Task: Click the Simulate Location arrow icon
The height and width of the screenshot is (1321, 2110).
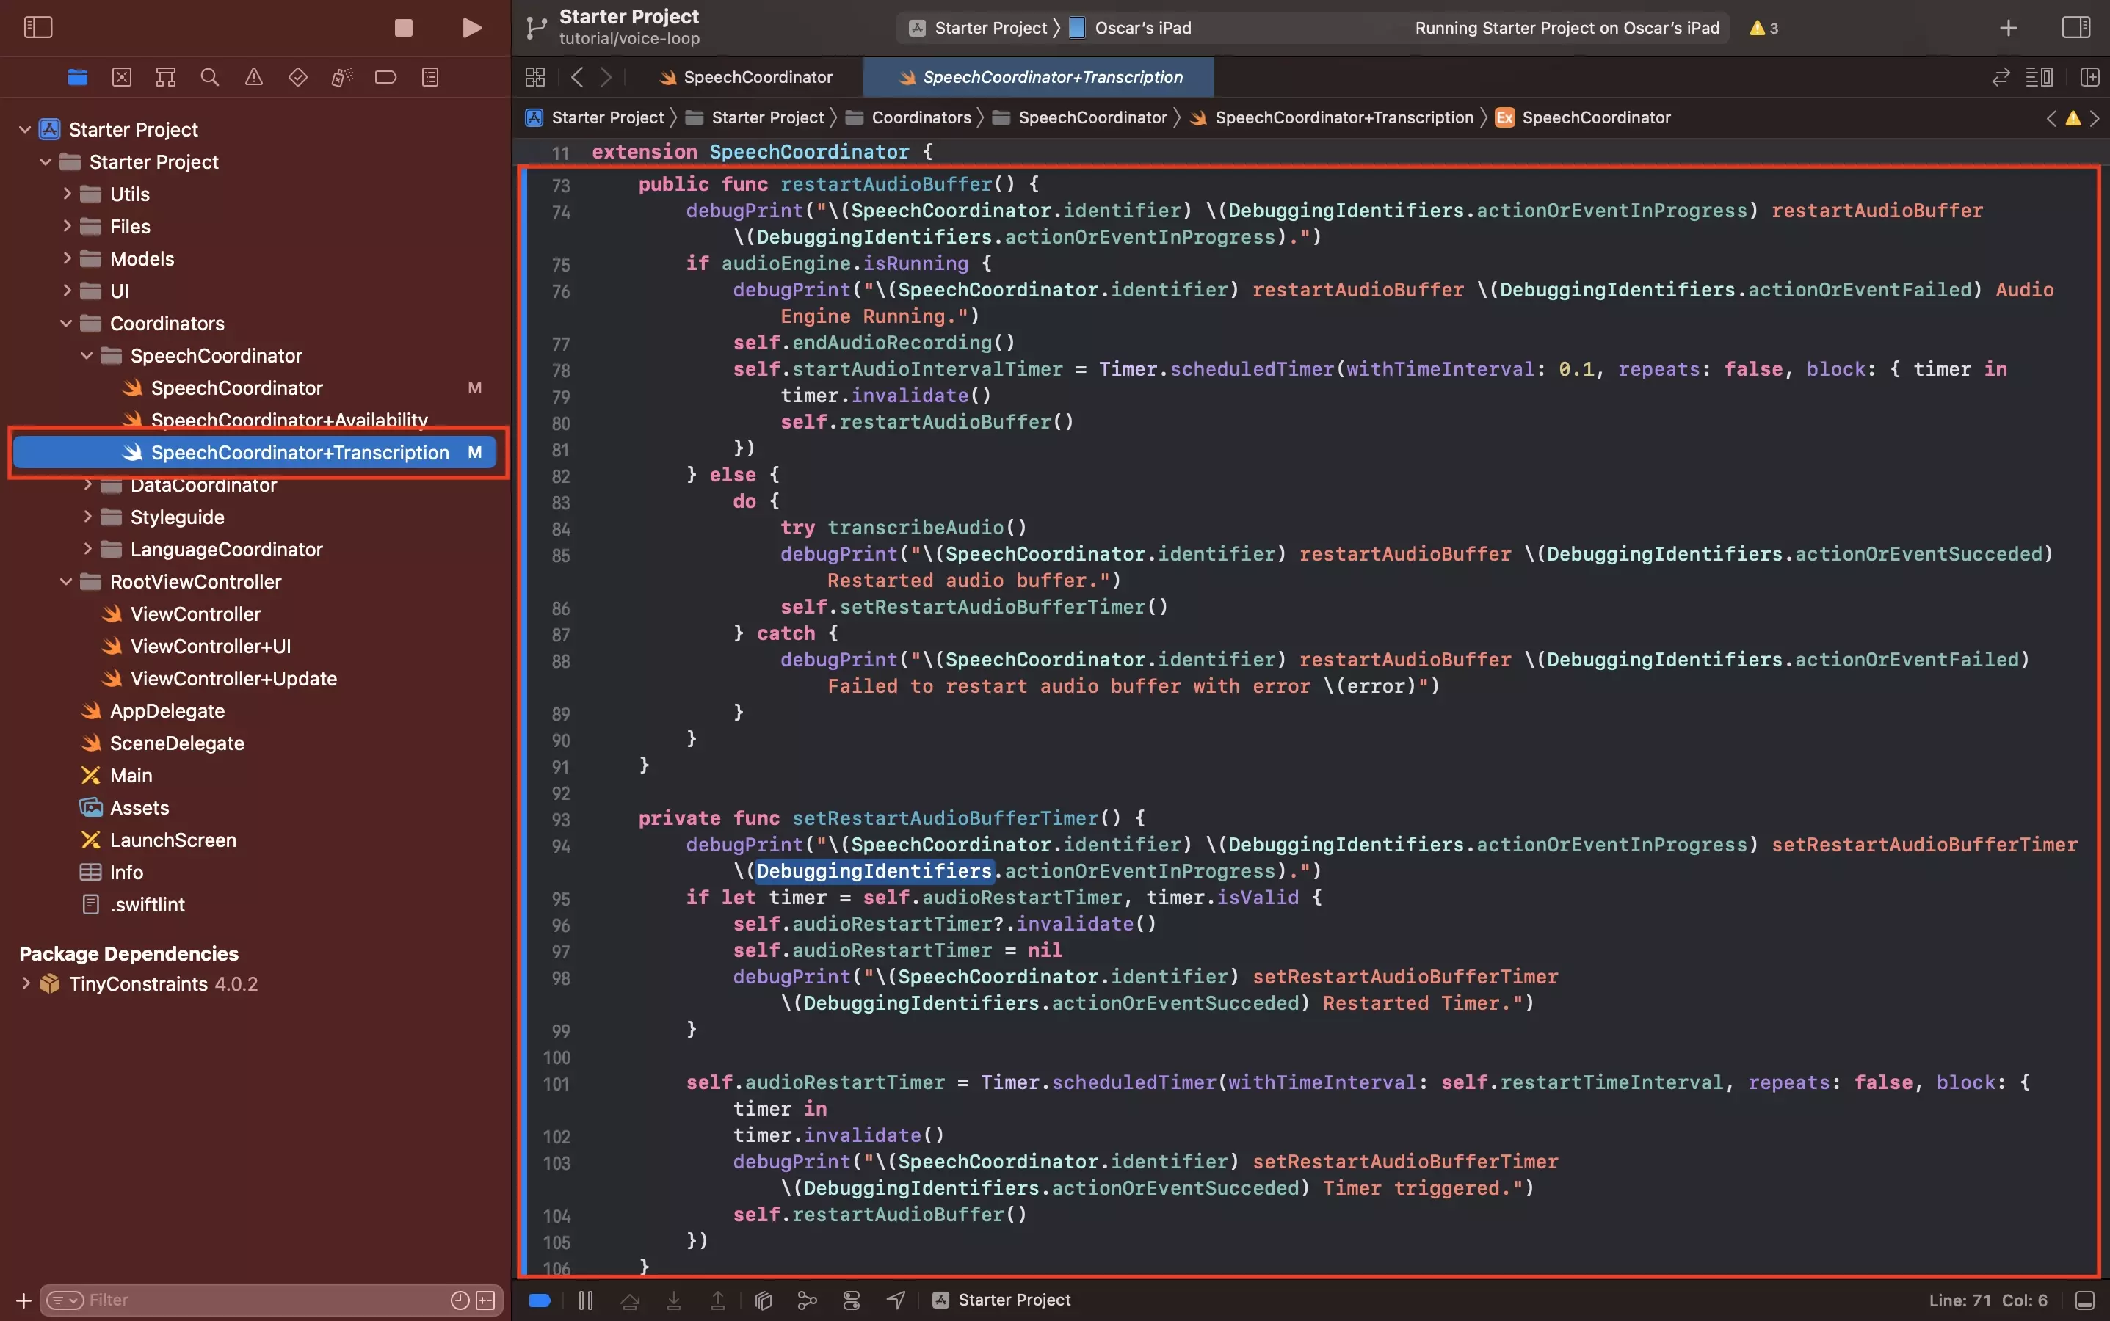Action: [896, 1300]
